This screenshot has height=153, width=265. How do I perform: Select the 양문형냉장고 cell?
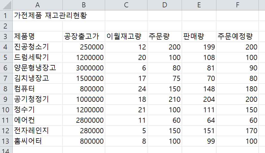coord(38,68)
